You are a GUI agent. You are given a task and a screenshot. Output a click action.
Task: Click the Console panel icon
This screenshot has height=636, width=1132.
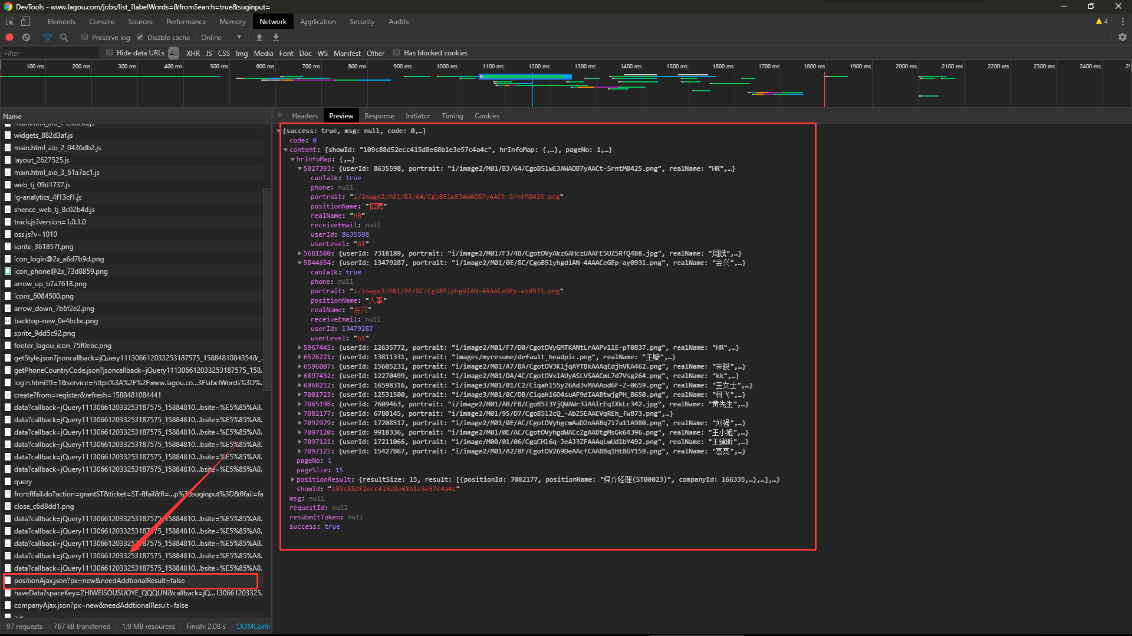pos(102,21)
